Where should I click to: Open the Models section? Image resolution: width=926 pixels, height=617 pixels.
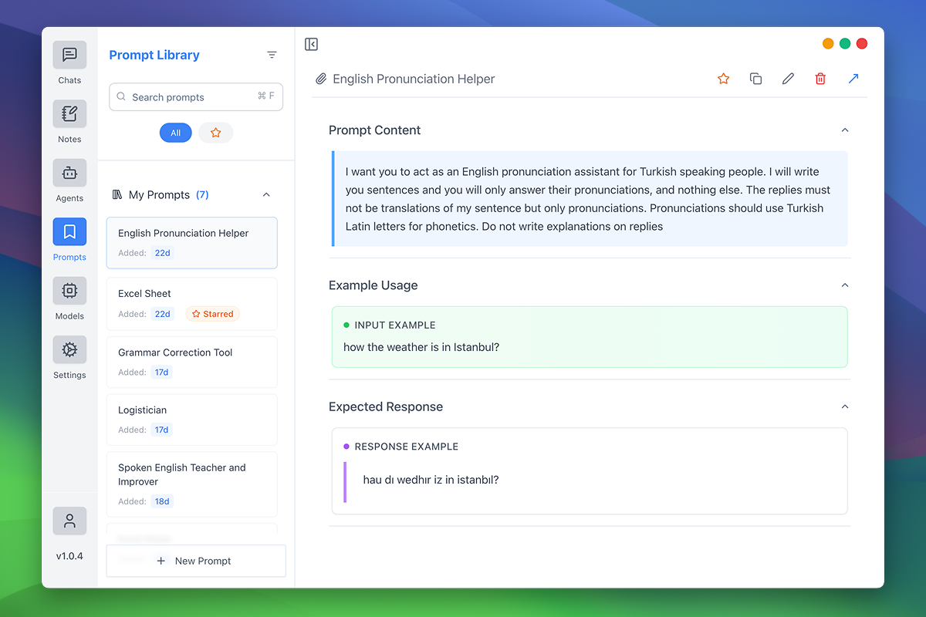coord(69,291)
